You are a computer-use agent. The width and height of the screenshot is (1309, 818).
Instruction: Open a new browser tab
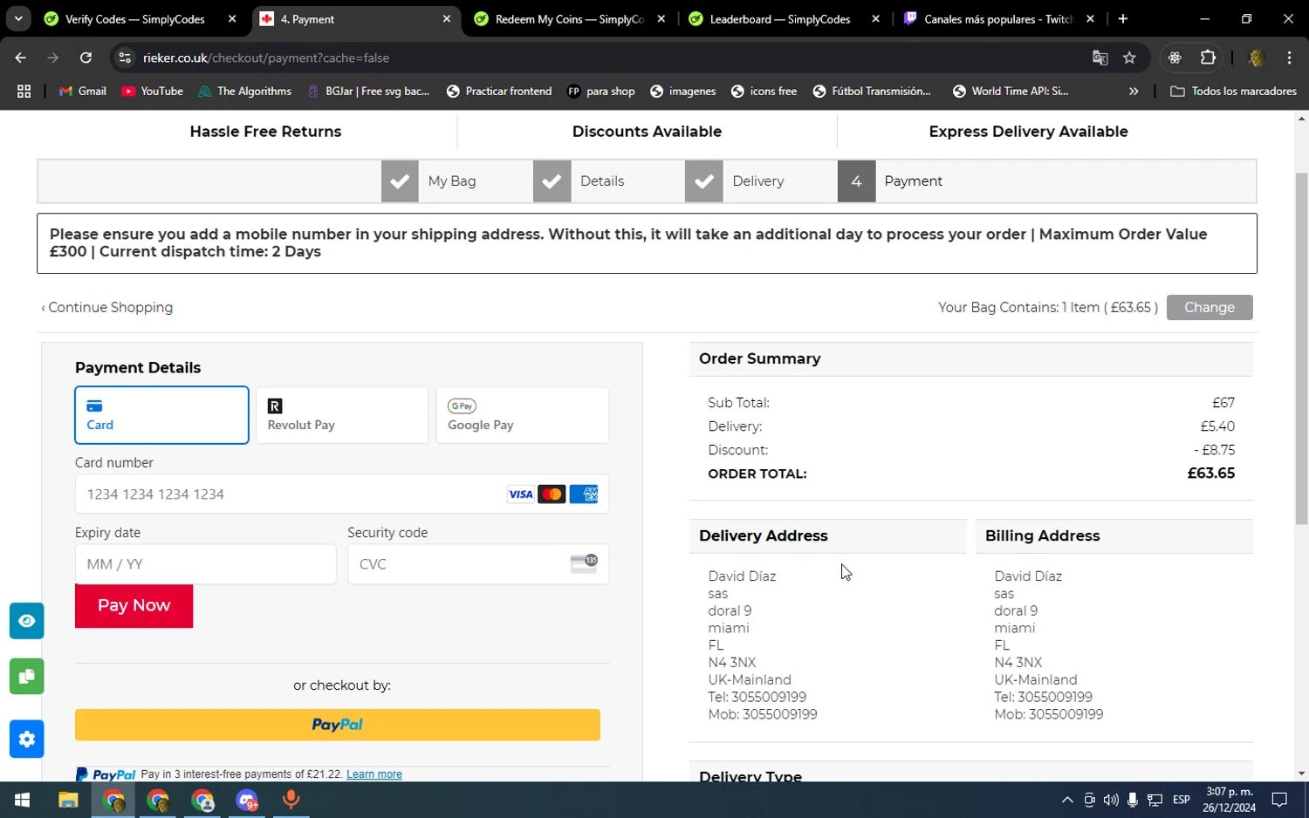point(1123,19)
